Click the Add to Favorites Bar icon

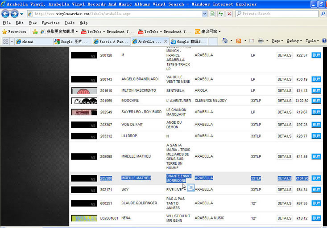(x=35, y=32)
